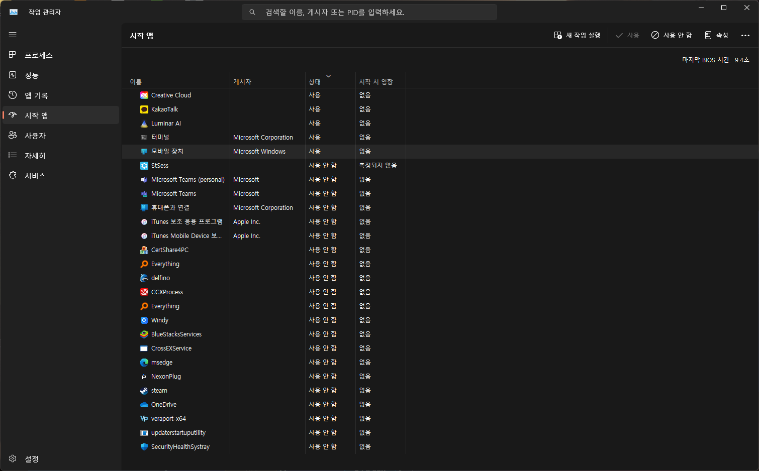
Task: Click the search magnifier icon
Action: pyautogui.click(x=252, y=12)
